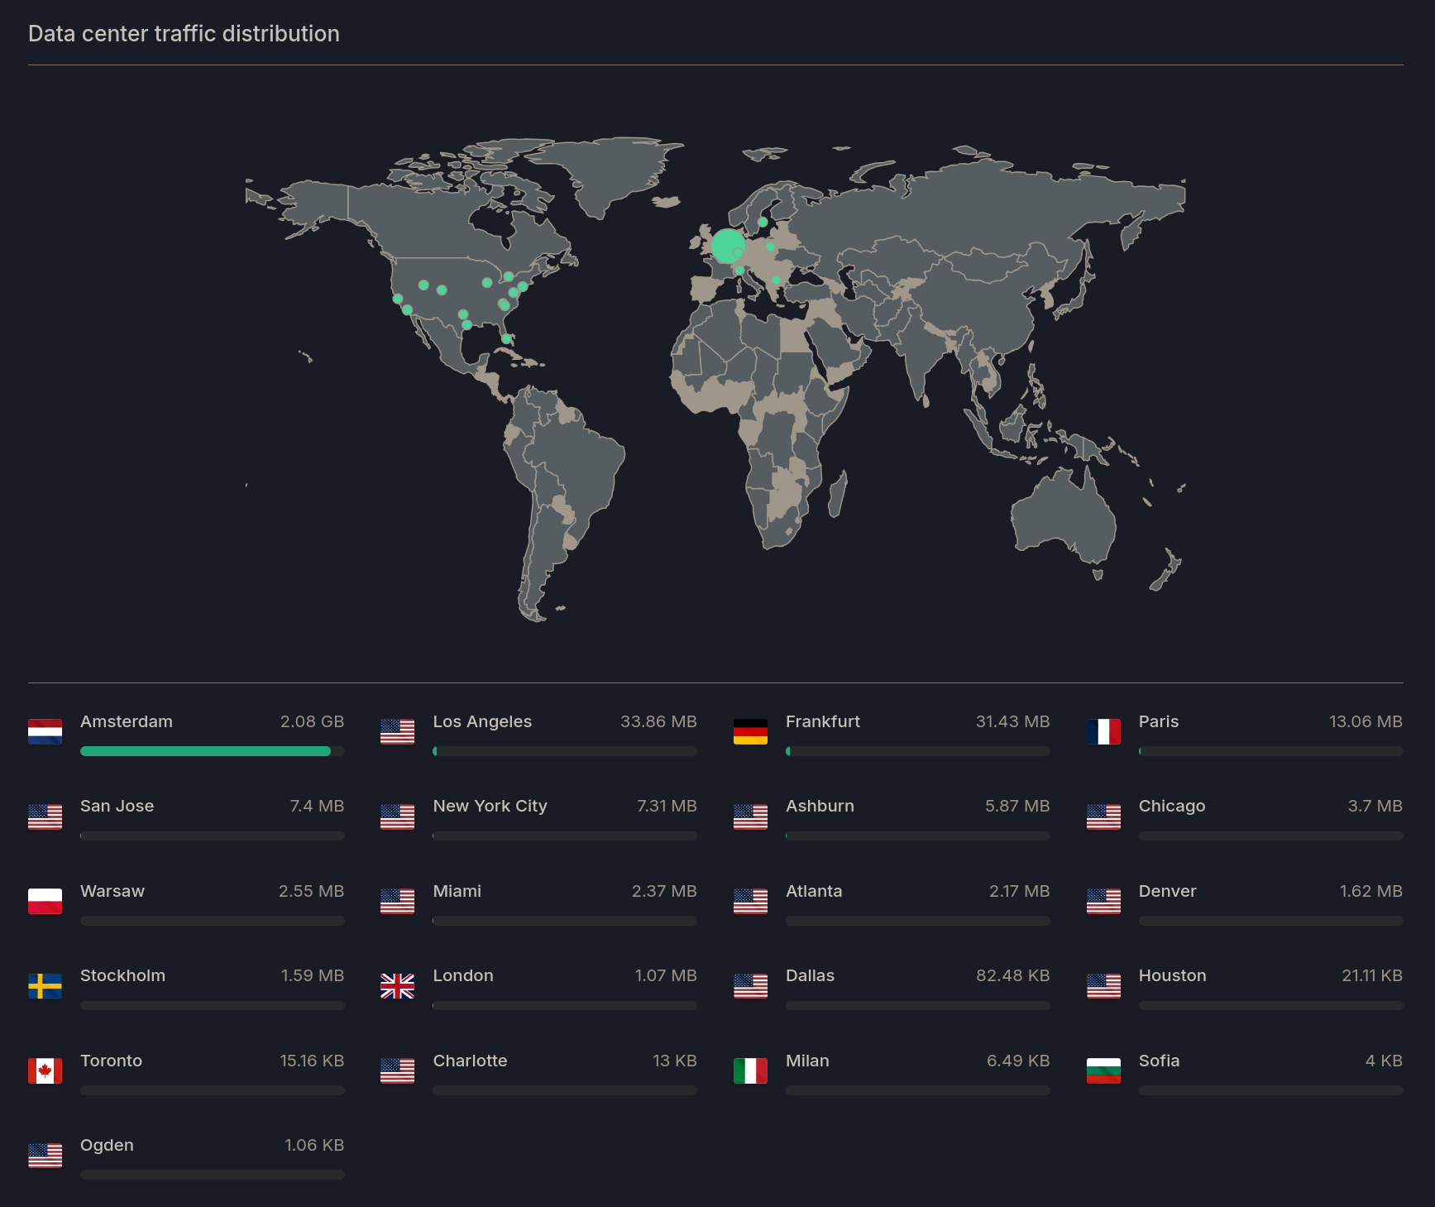Screen dimensions: 1435x1207
Task: Click the "21.11 KB" Houston traffic amount
Action: coord(1372,975)
